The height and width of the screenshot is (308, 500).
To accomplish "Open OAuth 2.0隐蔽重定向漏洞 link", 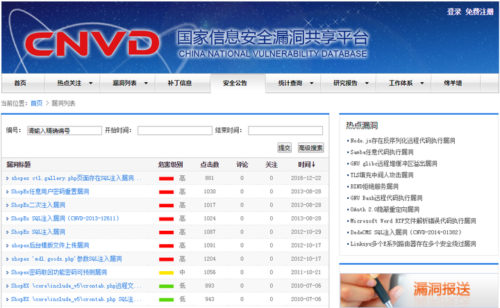I will click(385, 210).
